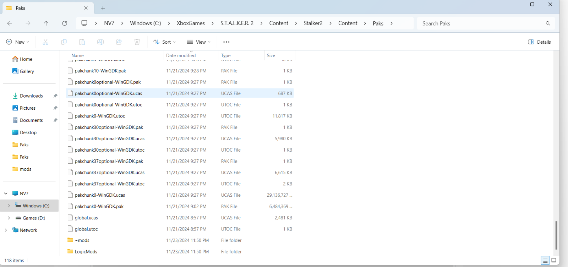Add a new tab with plus button
The width and height of the screenshot is (568, 267).
pos(103,8)
